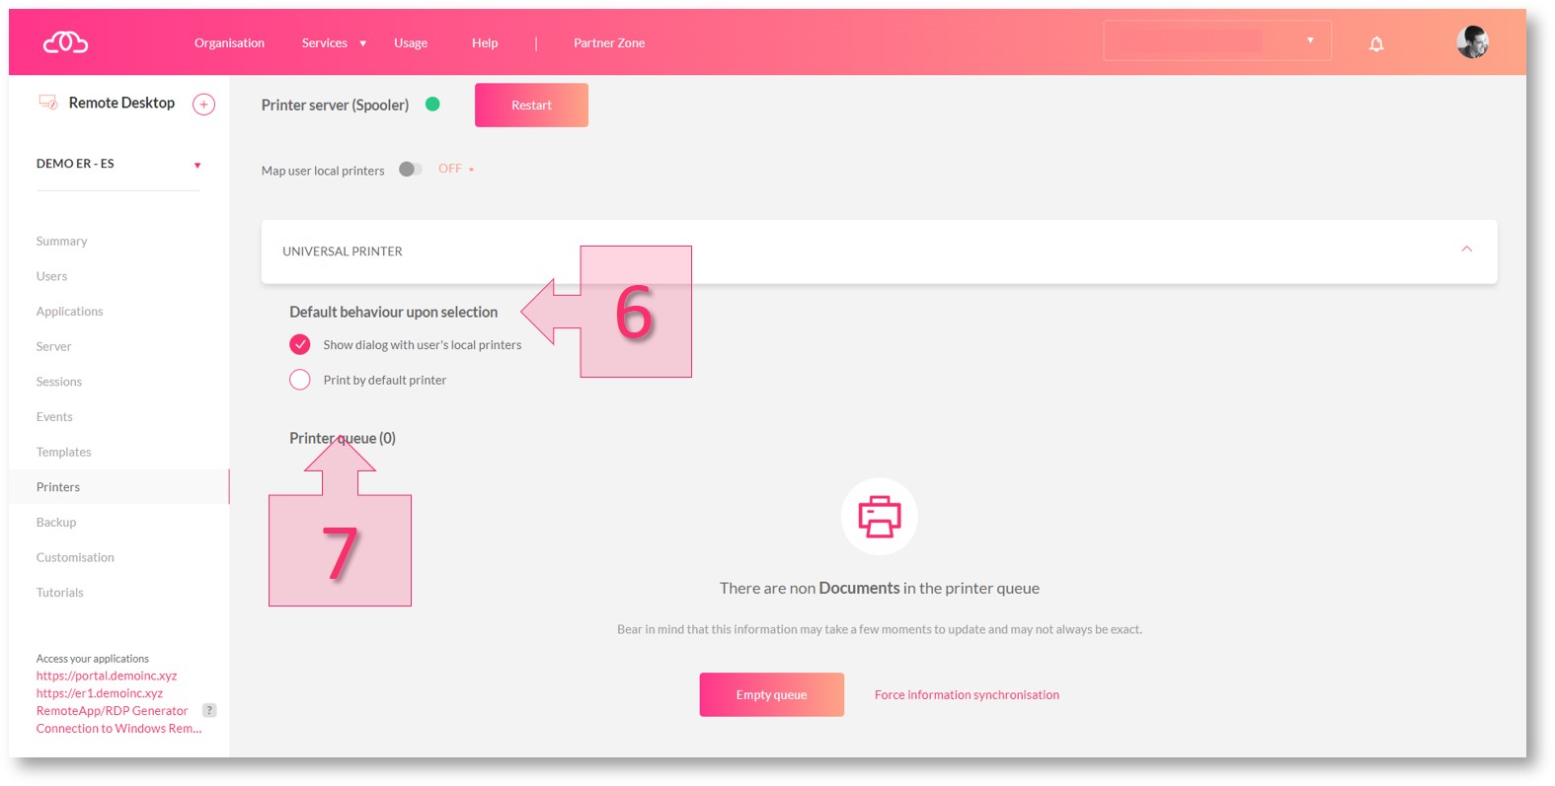Select Printers in sidebar
The image size is (1555, 786).
pos(58,487)
